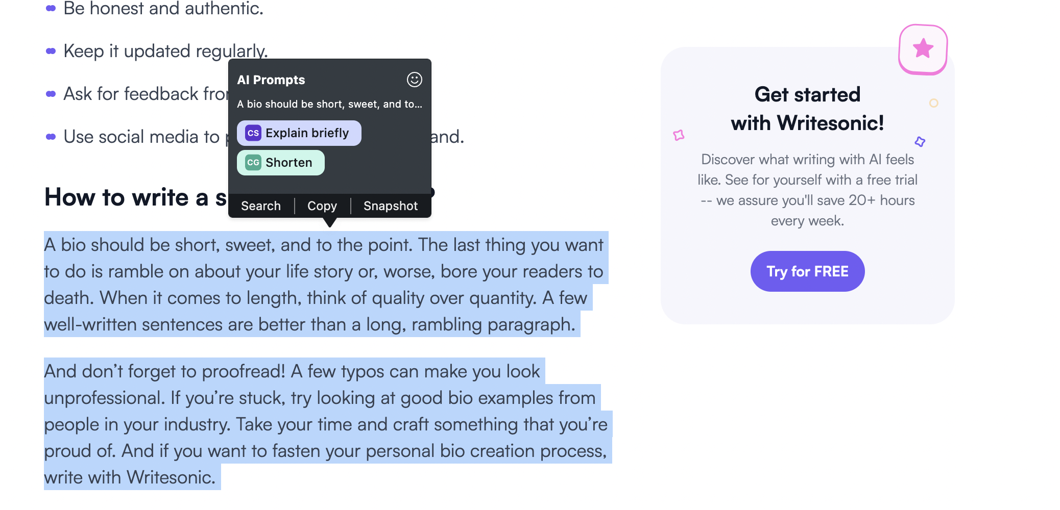Expand the truncated bio prompt text
1060x510 pixels.
[x=330, y=104]
